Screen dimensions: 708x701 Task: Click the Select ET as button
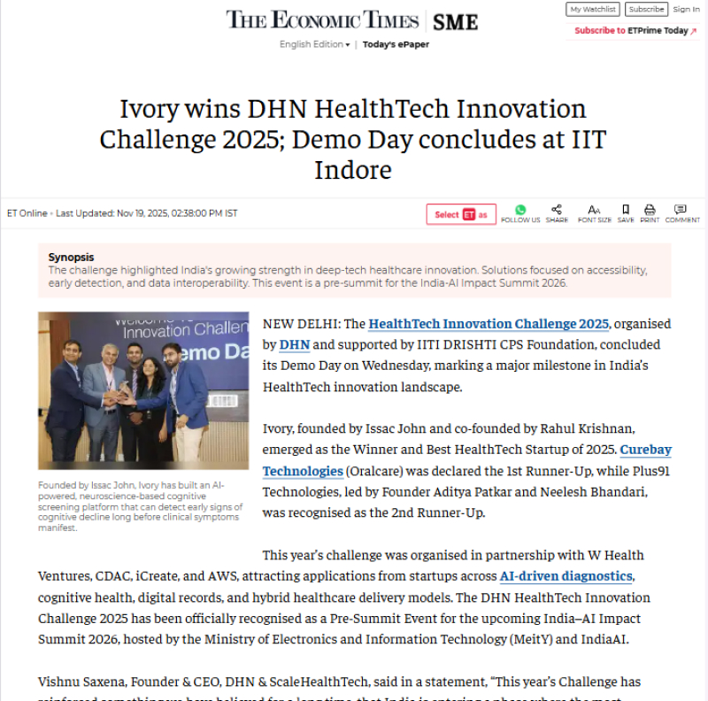click(461, 214)
